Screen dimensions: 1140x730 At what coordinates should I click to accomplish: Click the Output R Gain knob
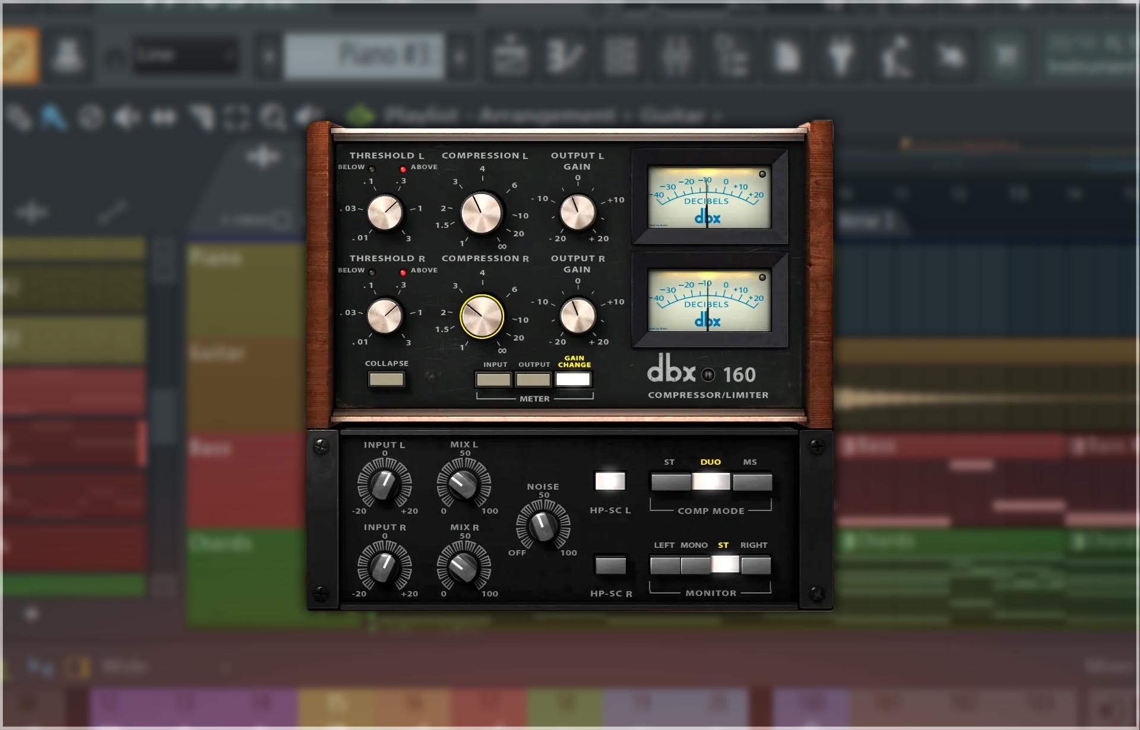pyautogui.click(x=578, y=316)
